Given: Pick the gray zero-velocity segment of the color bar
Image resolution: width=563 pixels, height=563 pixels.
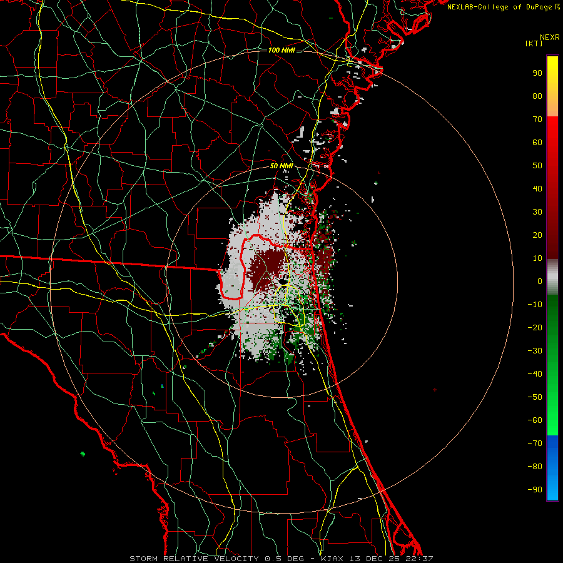Looking at the screenshot, I should point(552,277).
